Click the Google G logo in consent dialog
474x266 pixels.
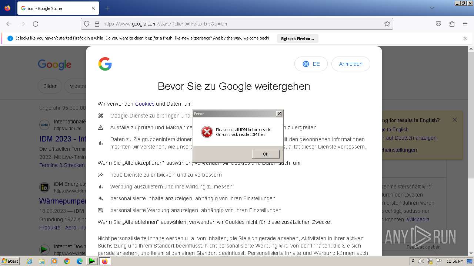click(x=105, y=64)
